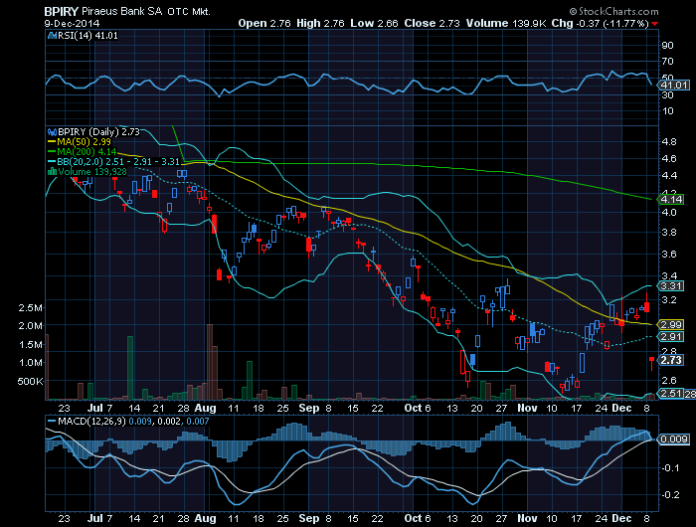
Task: Click the blue MACD legend line swatch
Action: (x=52, y=422)
